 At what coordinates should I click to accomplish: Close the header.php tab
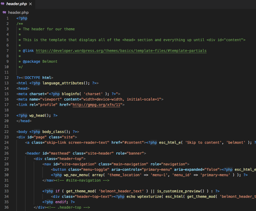coord(30,4)
